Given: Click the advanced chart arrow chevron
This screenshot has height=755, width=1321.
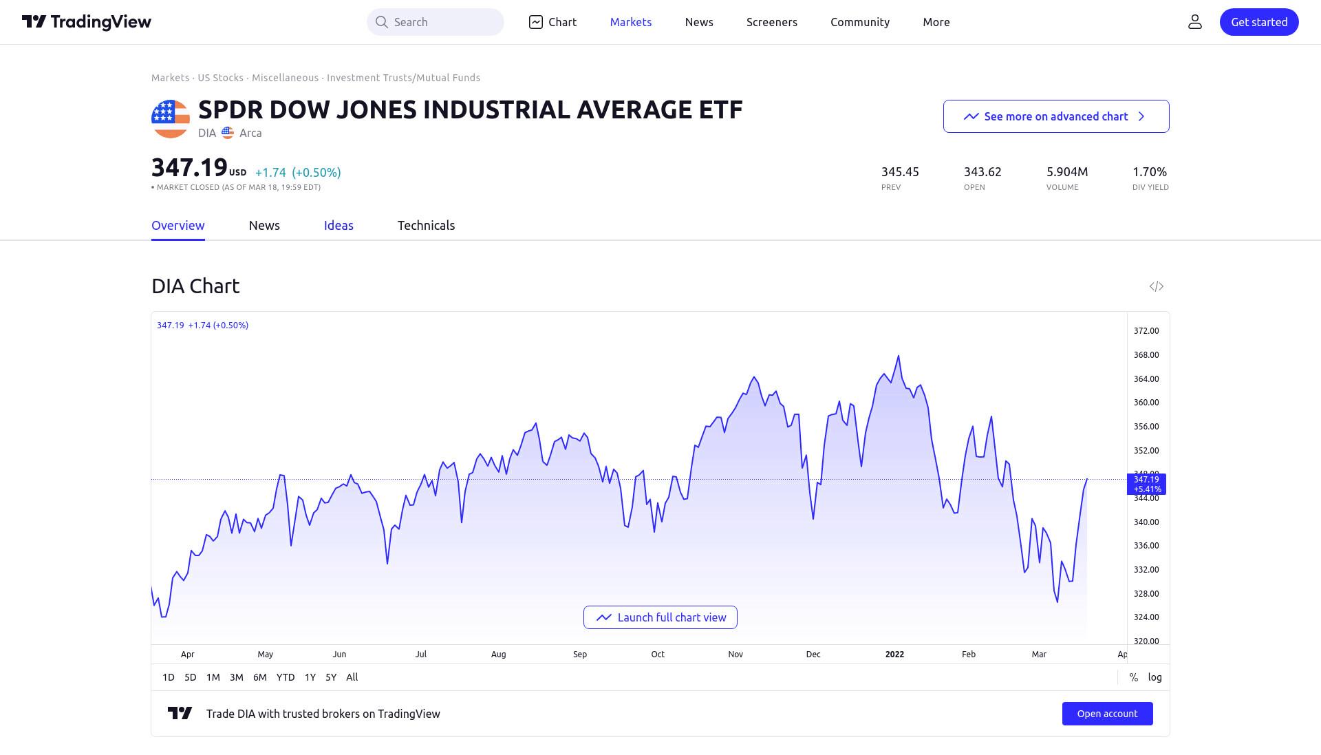Looking at the screenshot, I should click(1141, 116).
